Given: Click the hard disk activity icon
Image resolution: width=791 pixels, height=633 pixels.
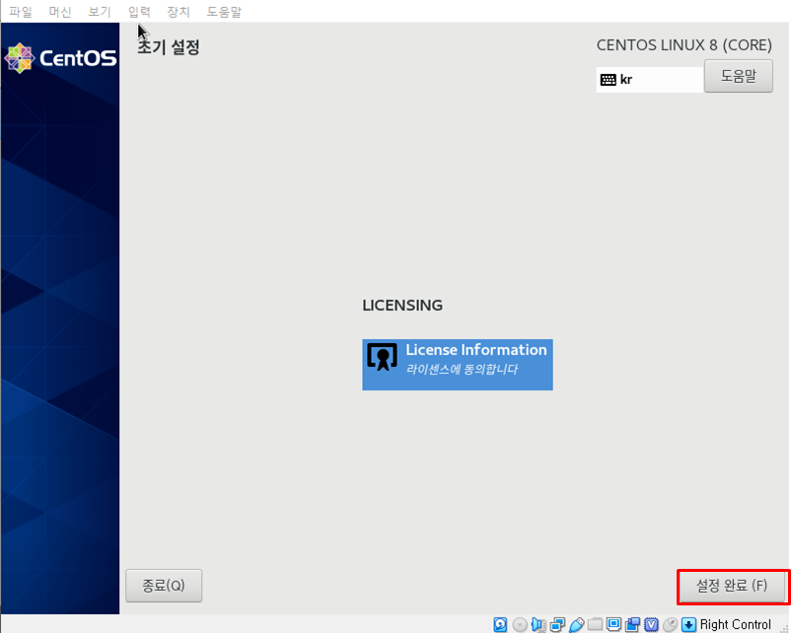Looking at the screenshot, I should tap(500, 624).
